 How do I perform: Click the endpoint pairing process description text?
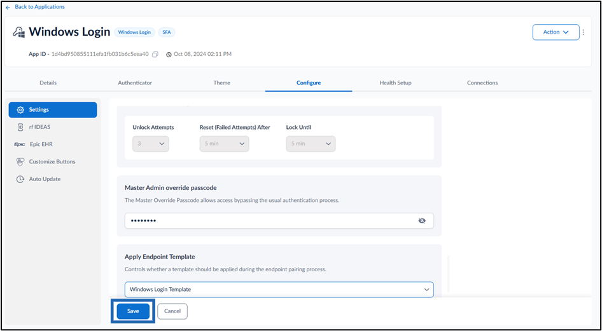click(x=225, y=269)
